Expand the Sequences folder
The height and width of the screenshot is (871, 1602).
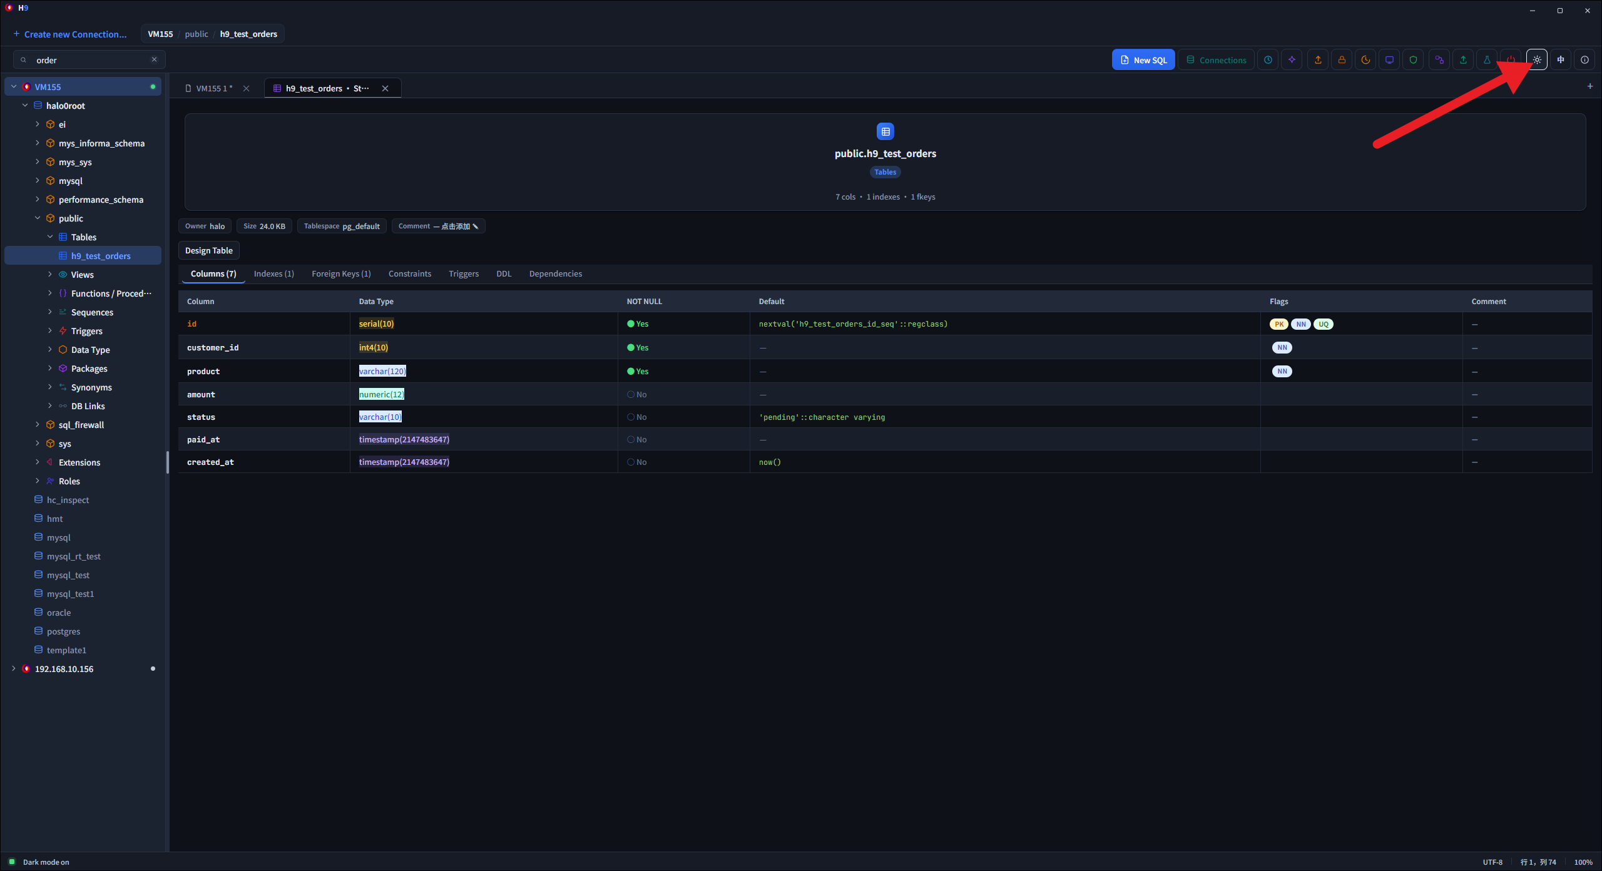tap(50, 312)
